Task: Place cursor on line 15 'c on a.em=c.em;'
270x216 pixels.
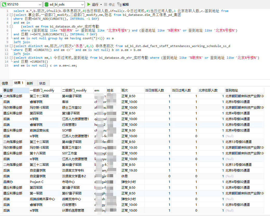Action: [63, 66]
